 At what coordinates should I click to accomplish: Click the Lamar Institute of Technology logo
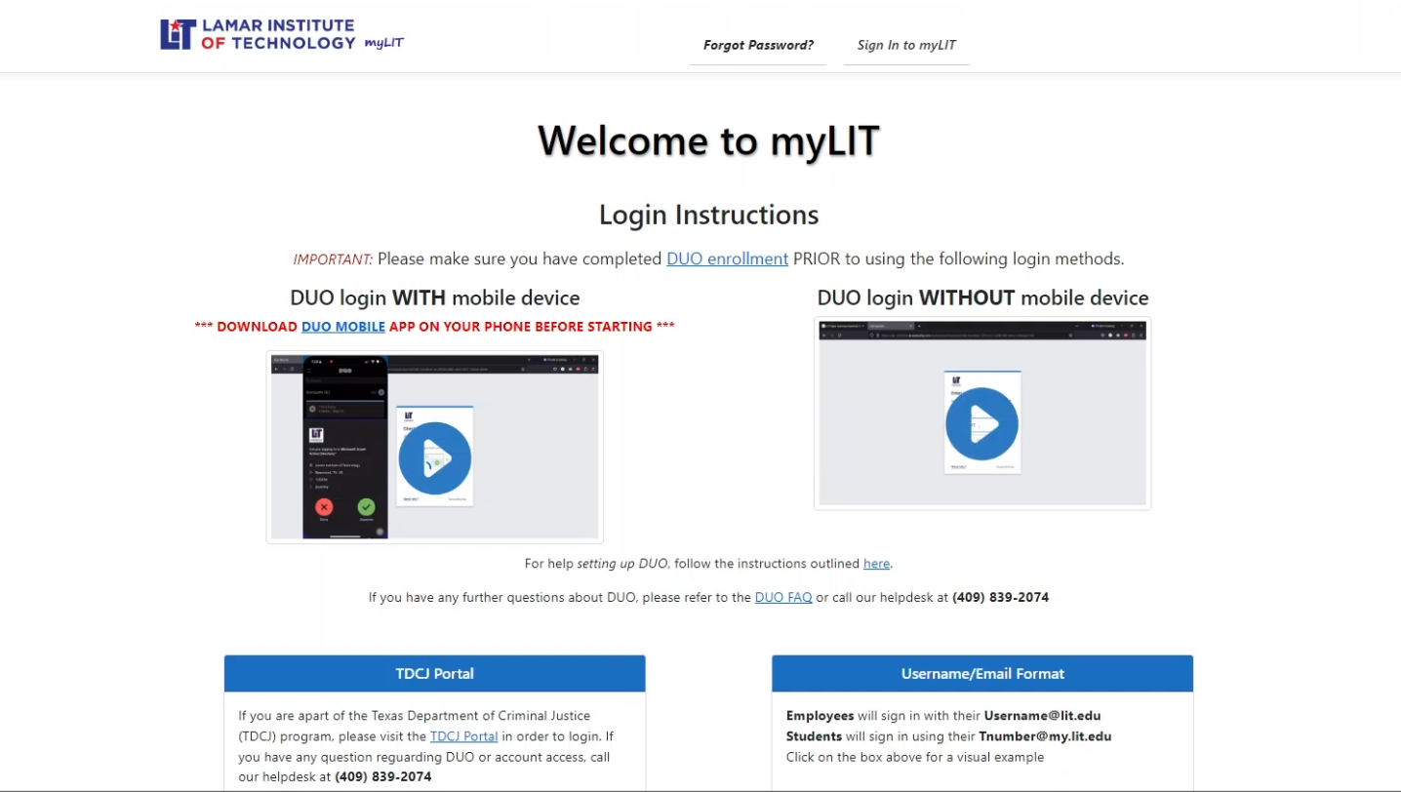[258, 34]
